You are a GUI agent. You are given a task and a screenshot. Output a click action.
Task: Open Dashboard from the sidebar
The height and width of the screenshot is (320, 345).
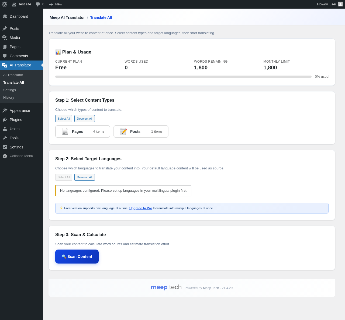coord(19,16)
